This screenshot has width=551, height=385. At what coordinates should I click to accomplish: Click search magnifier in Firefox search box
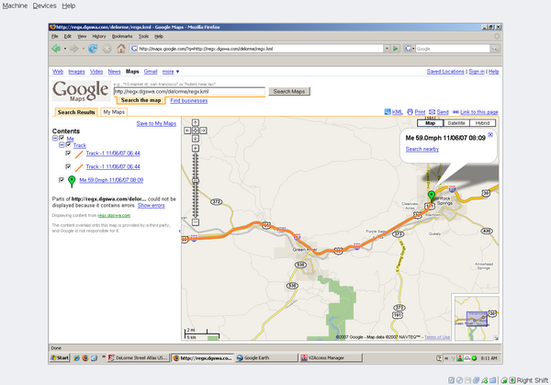tap(495, 49)
